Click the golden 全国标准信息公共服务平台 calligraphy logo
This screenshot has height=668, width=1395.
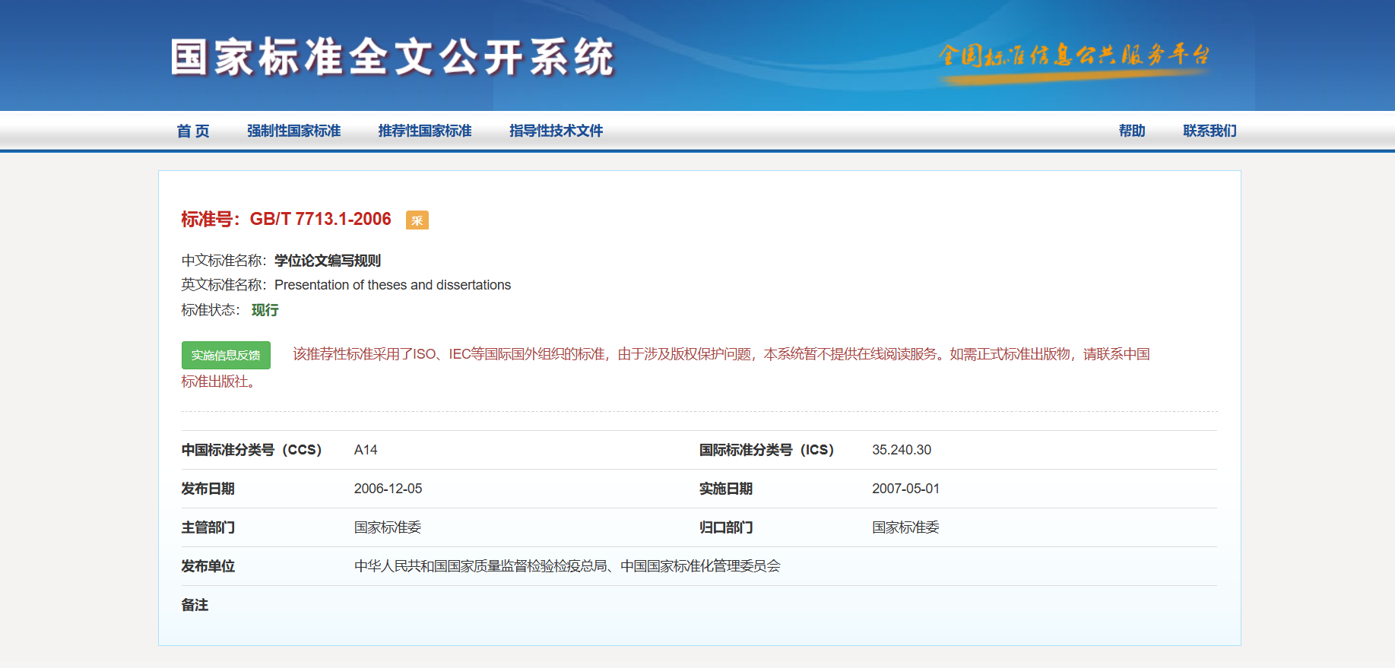tap(1073, 55)
